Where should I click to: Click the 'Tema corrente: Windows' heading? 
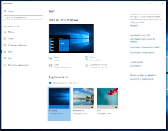tap(63, 20)
